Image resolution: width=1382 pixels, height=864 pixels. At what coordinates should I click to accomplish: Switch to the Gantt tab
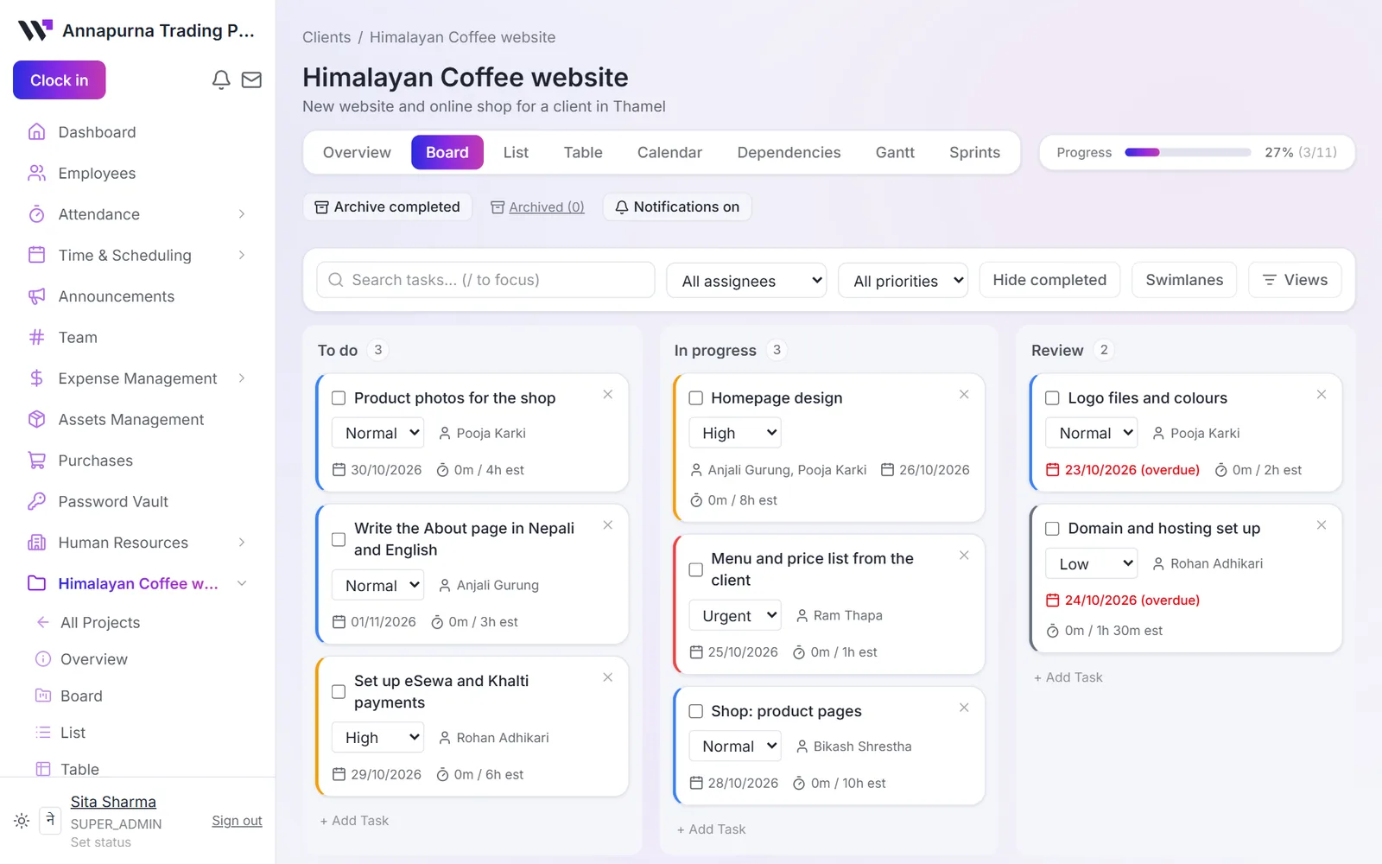(895, 153)
